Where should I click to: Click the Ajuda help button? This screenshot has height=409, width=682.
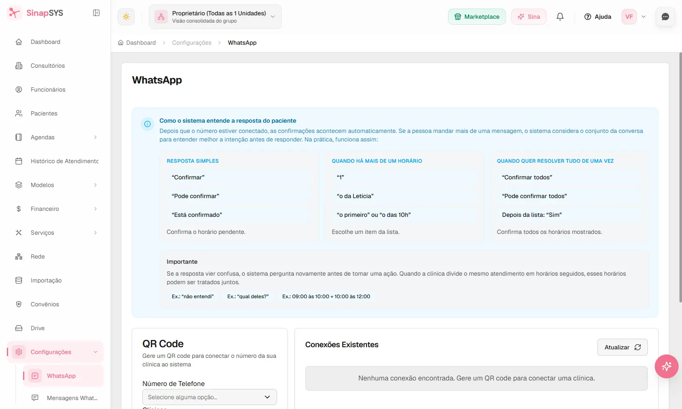(x=598, y=17)
